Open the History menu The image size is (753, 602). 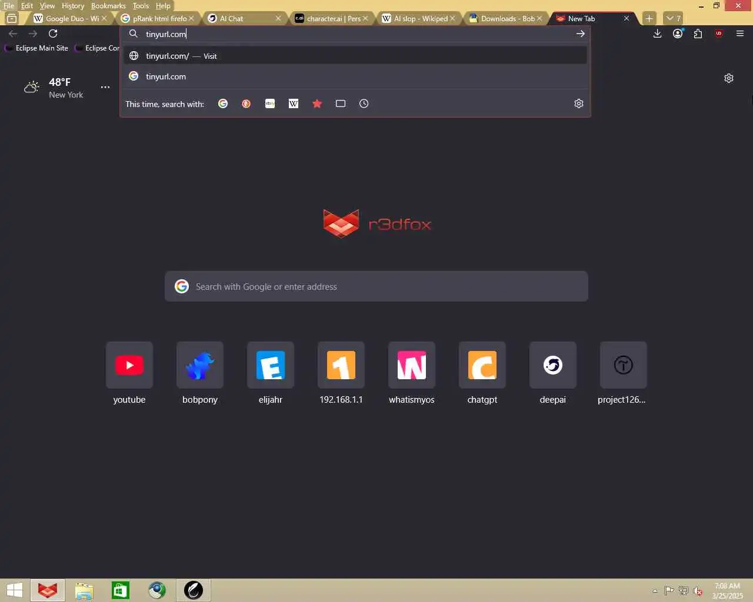point(73,5)
